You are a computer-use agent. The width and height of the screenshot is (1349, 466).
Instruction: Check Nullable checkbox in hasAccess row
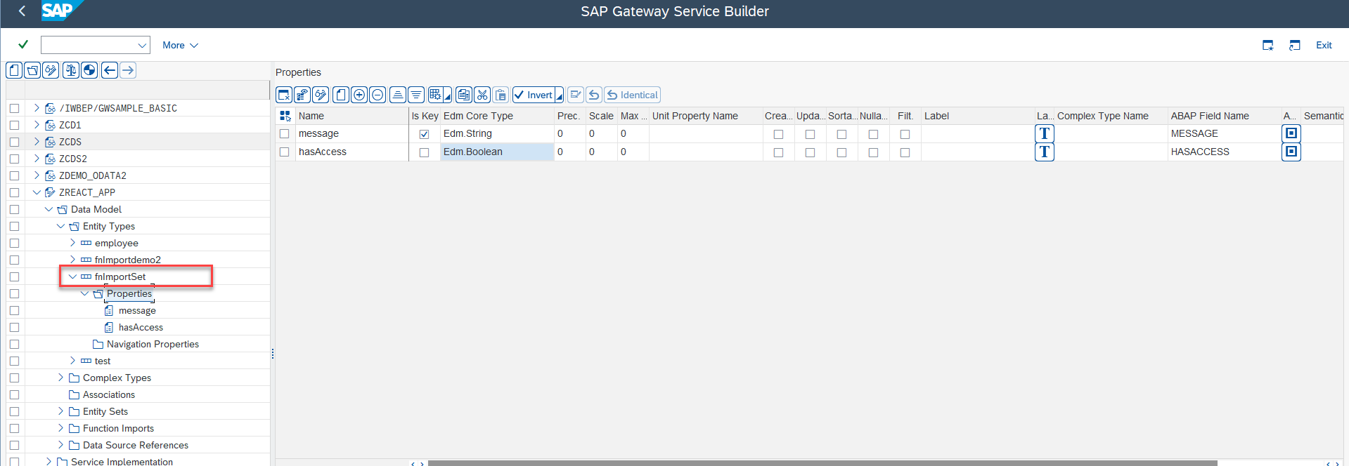(x=873, y=152)
